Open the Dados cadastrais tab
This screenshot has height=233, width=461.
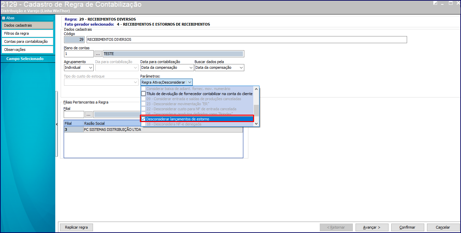point(27,25)
